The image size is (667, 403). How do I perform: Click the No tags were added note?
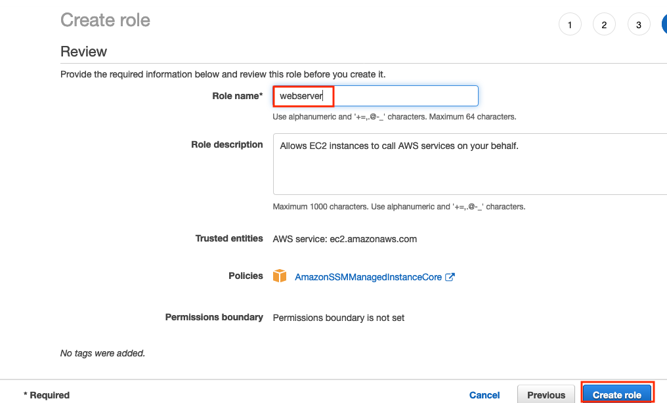[102, 353]
